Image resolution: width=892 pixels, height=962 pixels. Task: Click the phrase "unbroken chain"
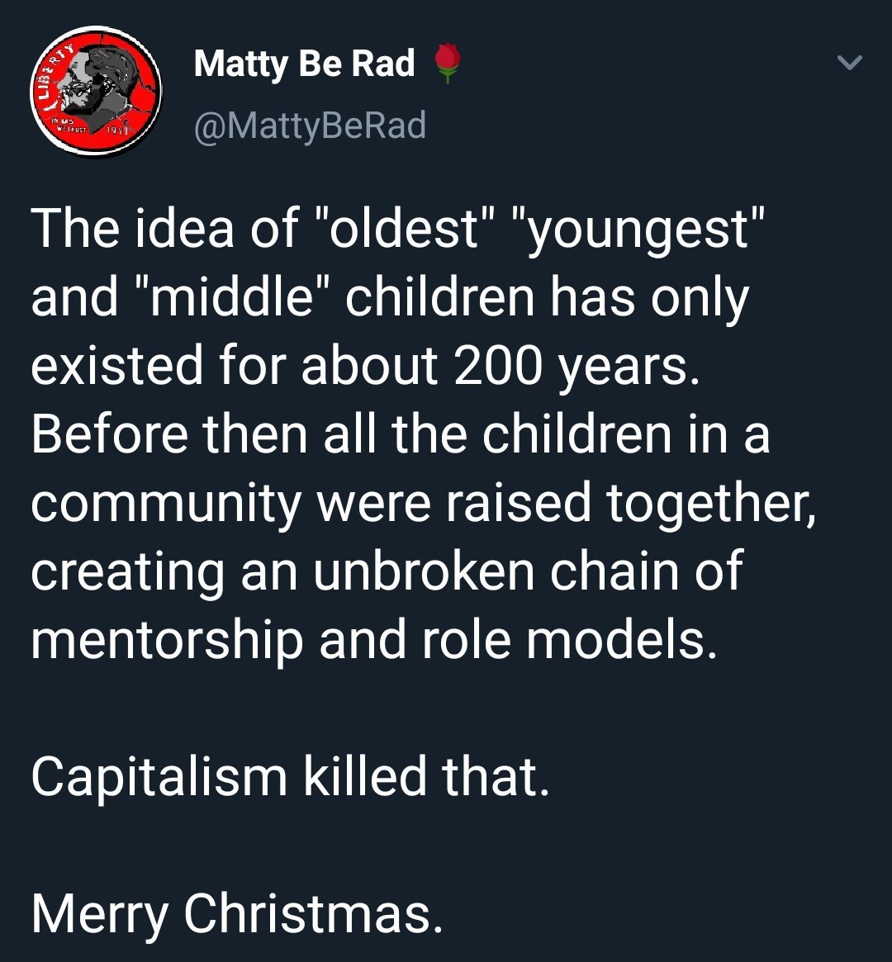pos(467,570)
